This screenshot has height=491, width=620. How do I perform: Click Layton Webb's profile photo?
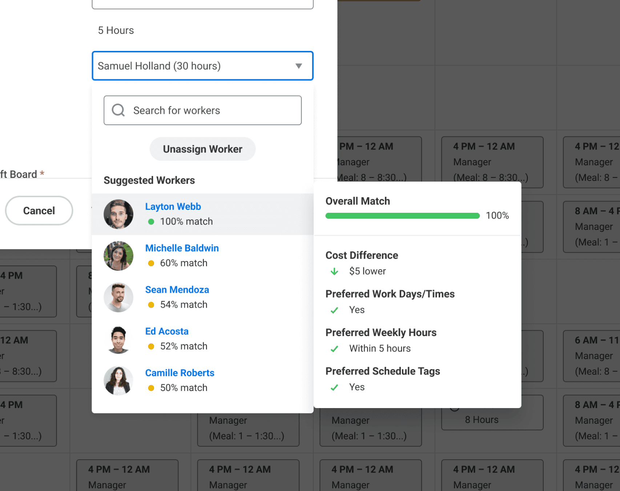point(118,214)
